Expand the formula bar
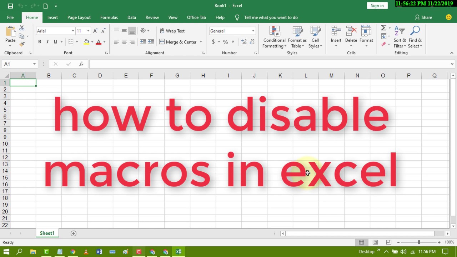 (452, 64)
